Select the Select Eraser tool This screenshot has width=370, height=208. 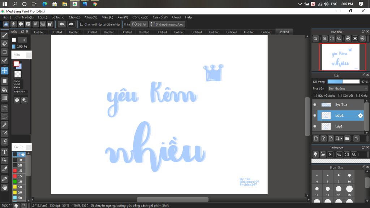pos(4,142)
